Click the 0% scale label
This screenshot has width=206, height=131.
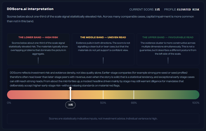(x=9, y=103)
